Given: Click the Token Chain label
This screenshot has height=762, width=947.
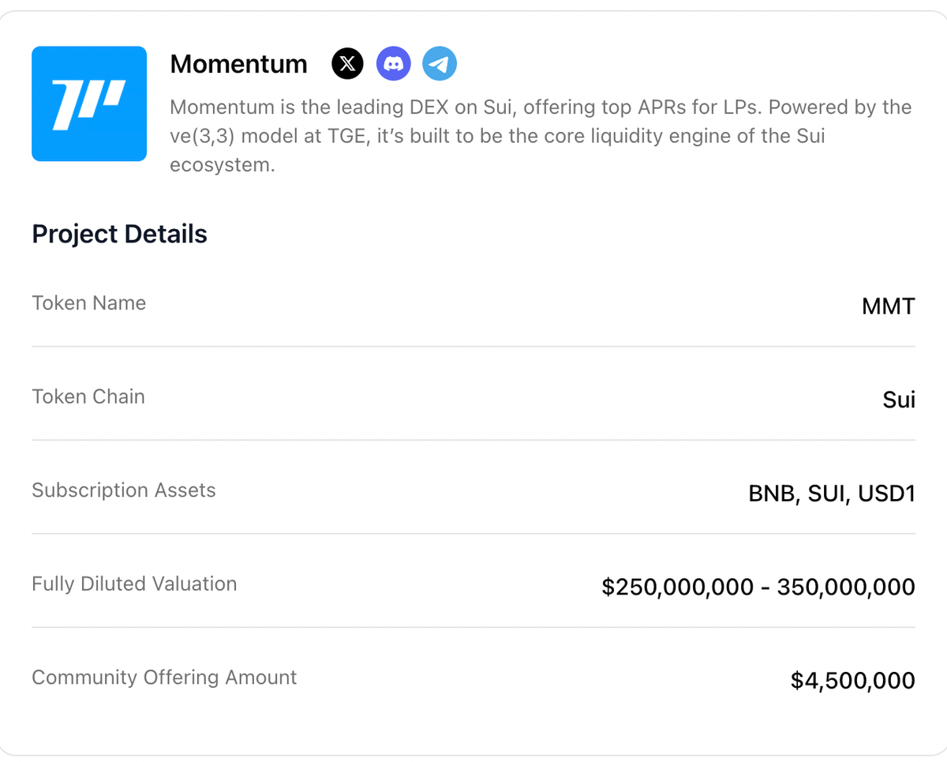Looking at the screenshot, I should tap(88, 396).
